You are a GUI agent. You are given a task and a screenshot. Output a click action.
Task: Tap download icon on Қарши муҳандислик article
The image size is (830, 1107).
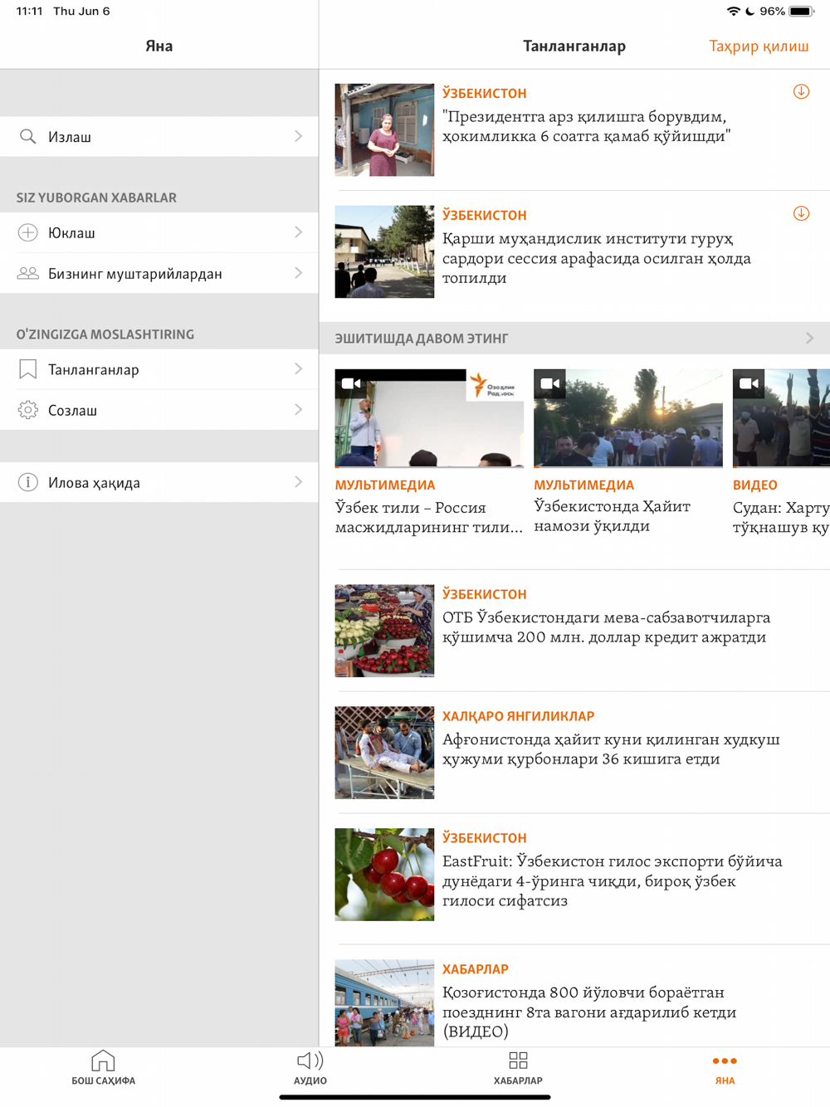coord(801,213)
